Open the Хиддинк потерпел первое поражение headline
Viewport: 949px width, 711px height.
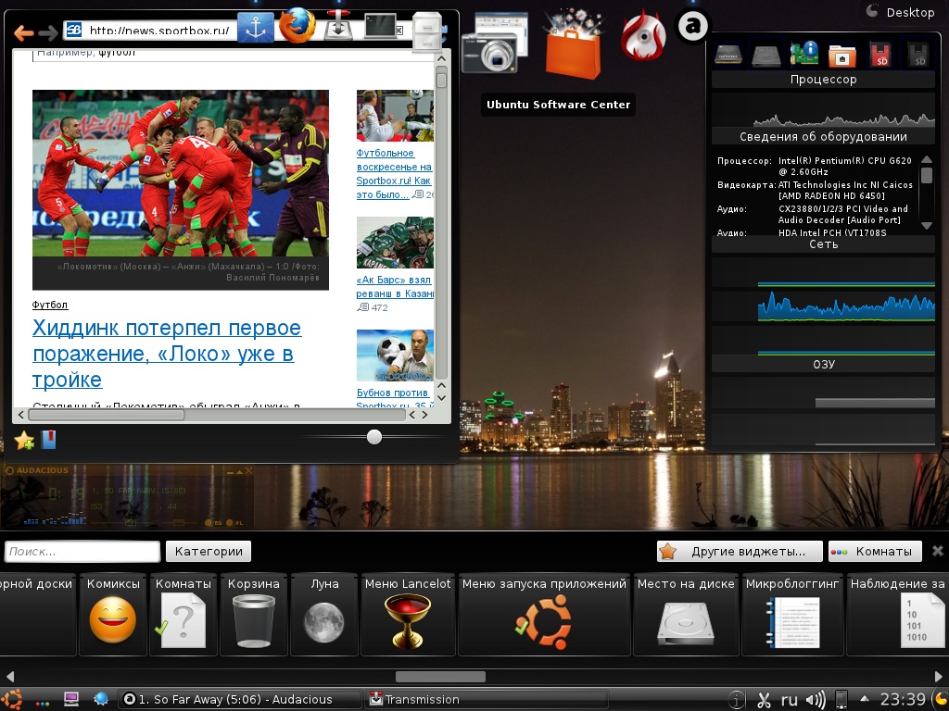(x=167, y=353)
